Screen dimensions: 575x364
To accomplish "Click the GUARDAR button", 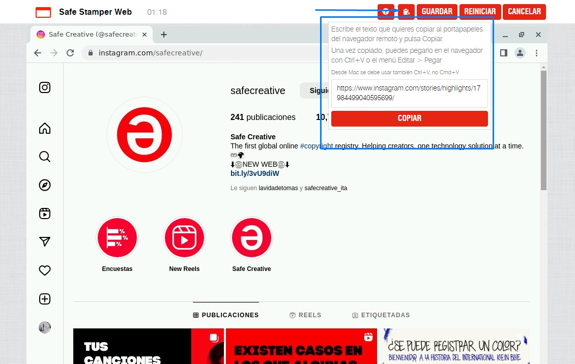I will click(437, 12).
